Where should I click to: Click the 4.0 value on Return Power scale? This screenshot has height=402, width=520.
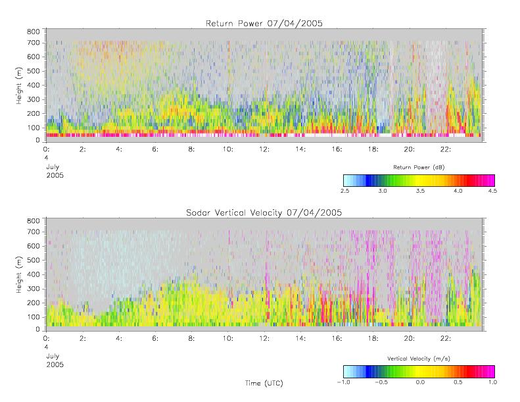coord(458,191)
